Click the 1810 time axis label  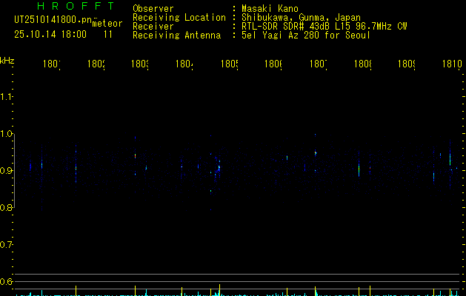point(452,64)
